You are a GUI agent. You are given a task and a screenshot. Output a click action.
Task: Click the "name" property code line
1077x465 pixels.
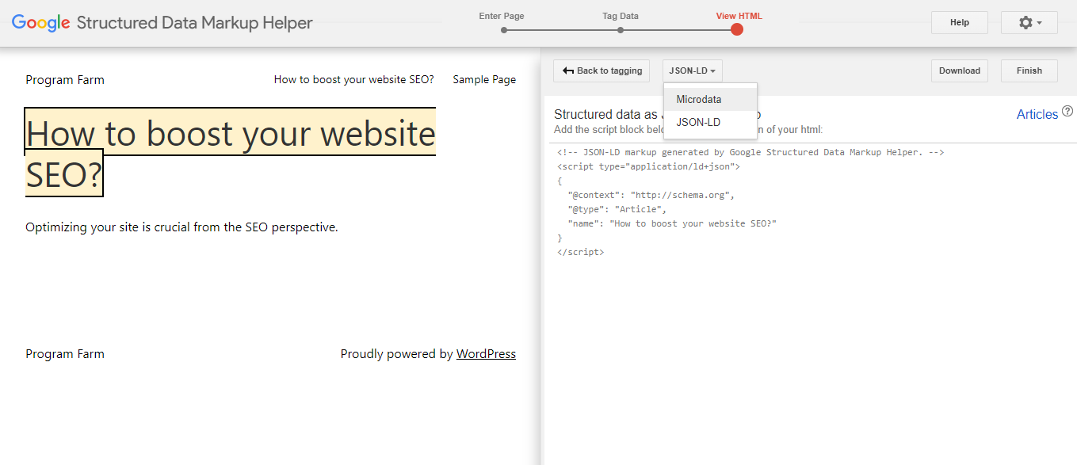[672, 223]
